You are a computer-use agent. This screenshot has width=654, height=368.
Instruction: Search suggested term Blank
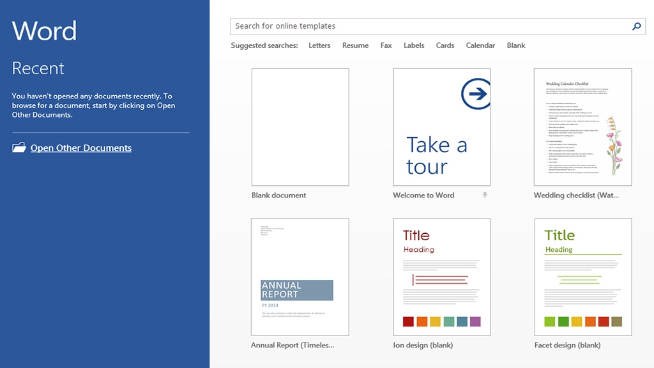click(516, 45)
